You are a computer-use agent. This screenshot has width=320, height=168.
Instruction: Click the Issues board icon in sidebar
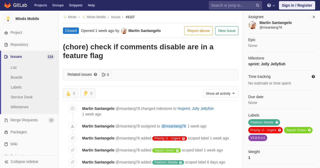[x=6, y=57]
